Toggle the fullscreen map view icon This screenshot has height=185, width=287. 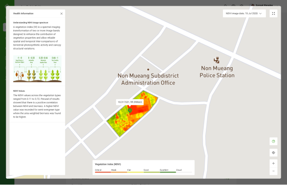click(274, 13)
